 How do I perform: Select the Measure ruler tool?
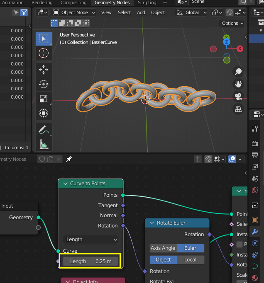[44, 144]
